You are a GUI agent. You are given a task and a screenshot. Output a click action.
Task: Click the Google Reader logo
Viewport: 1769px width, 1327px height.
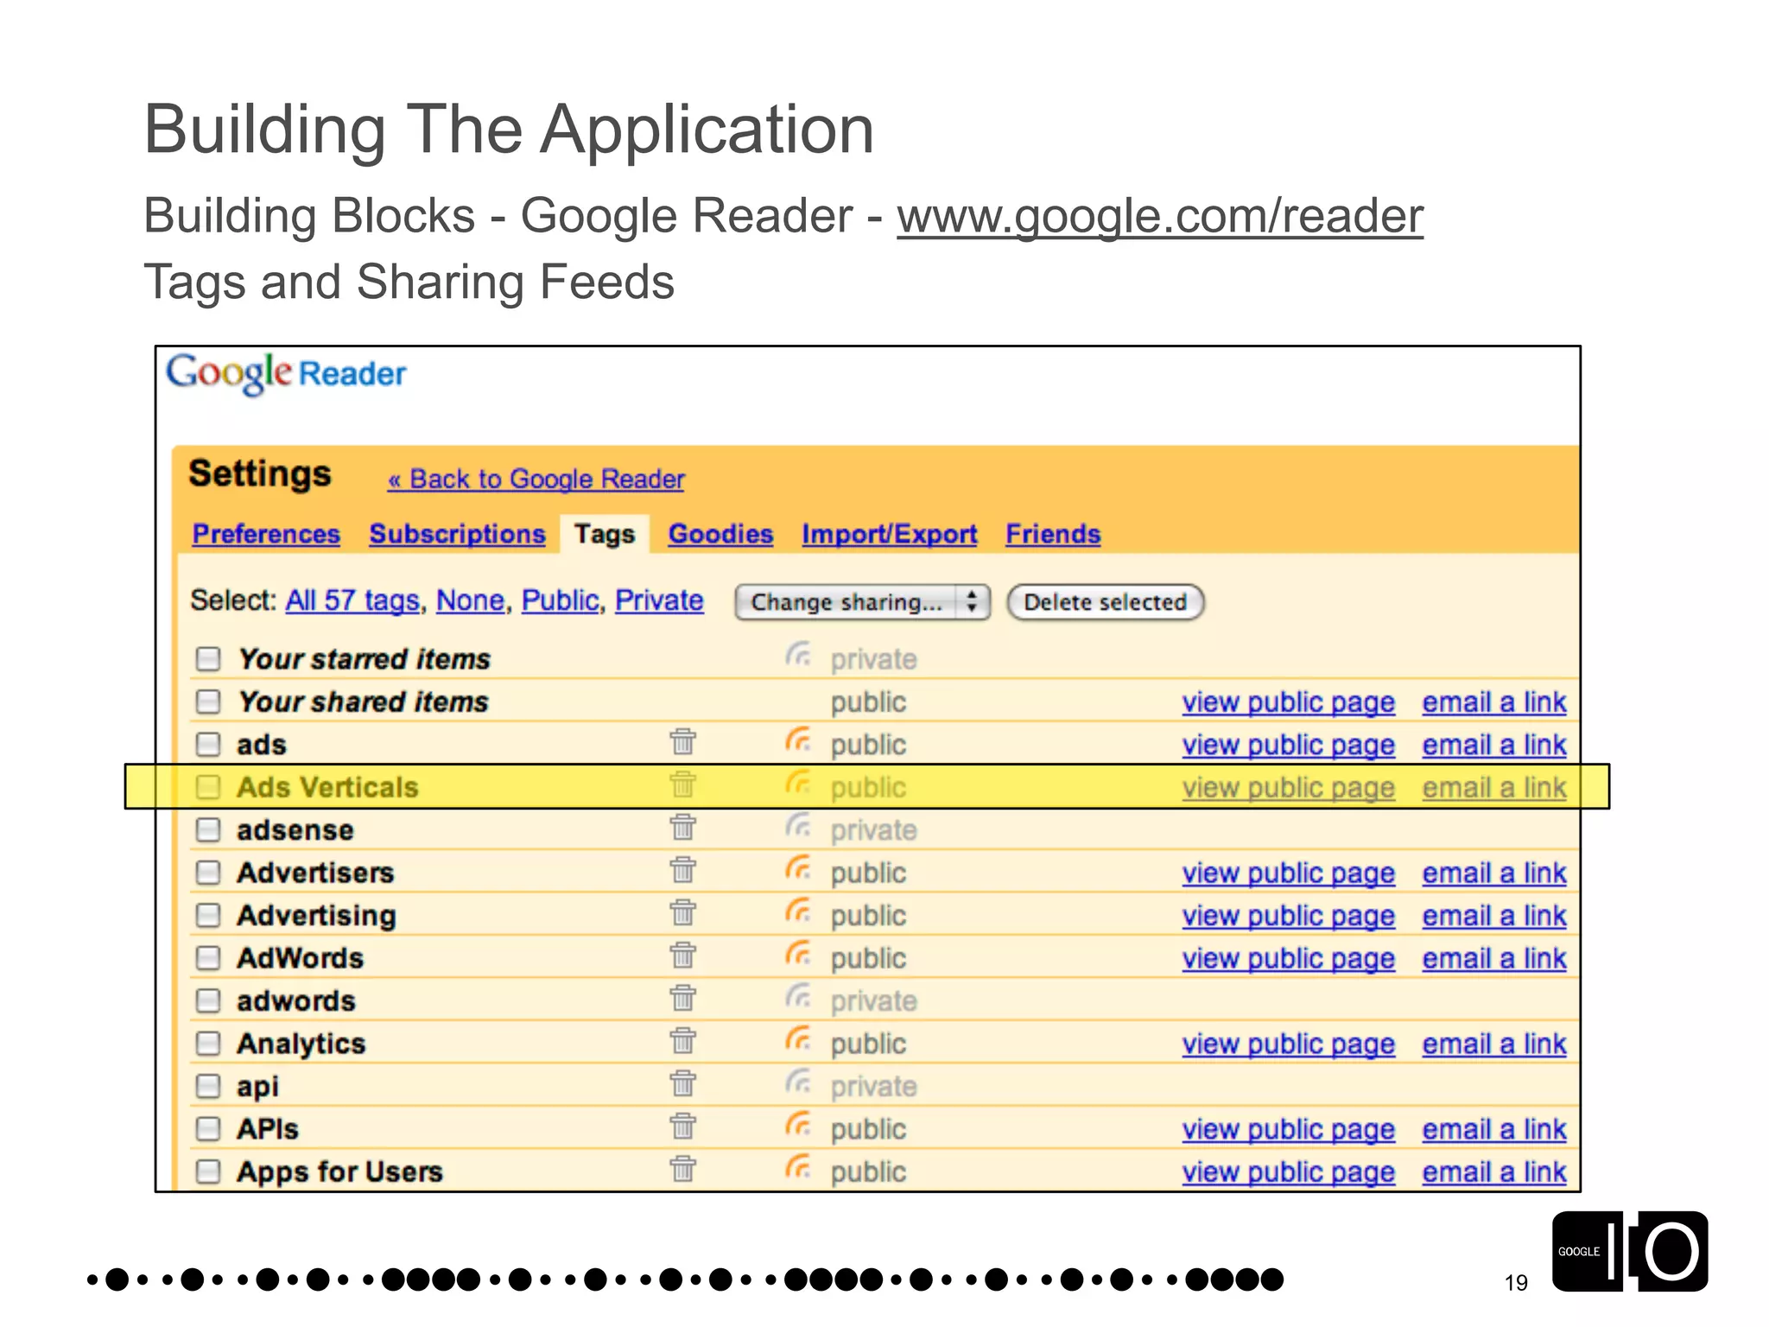coord(286,373)
